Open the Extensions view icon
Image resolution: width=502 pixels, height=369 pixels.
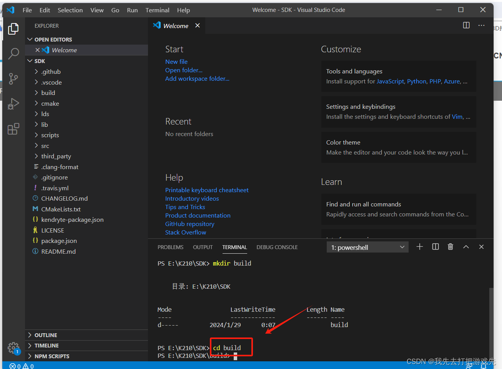(13, 129)
